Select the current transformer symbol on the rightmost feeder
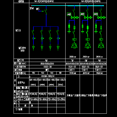Screen dimensions: 117x117 pyautogui.click(x=58, y=38)
